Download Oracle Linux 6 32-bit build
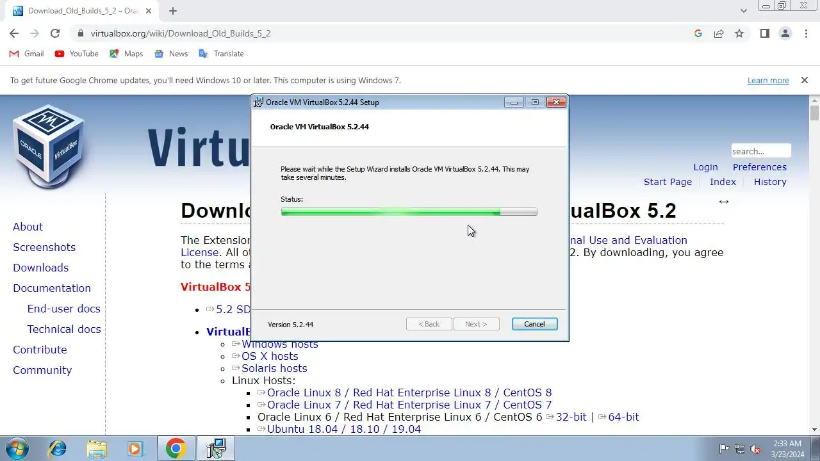 (x=571, y=417)
